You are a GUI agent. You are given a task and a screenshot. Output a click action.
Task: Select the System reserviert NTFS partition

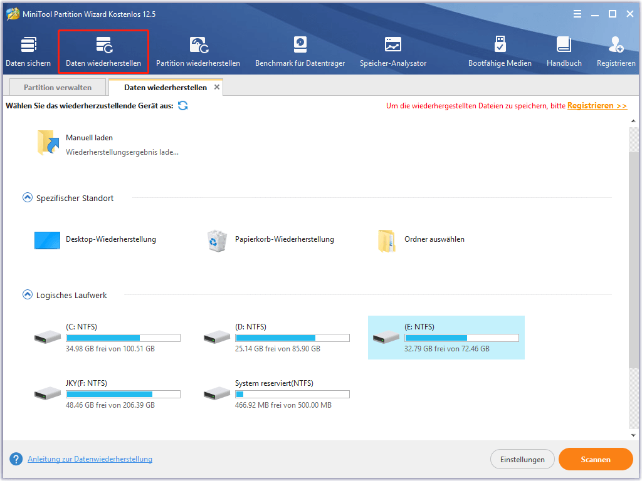pyautogui.click(x=276, y=394)
